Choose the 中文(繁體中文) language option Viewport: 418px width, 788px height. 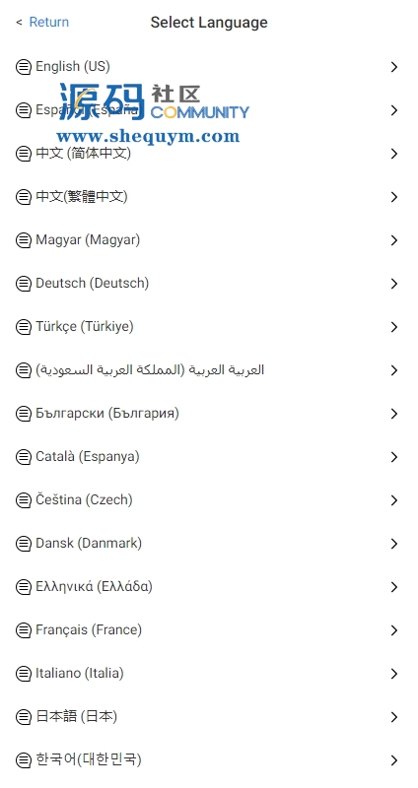click(x=209, y=197)
